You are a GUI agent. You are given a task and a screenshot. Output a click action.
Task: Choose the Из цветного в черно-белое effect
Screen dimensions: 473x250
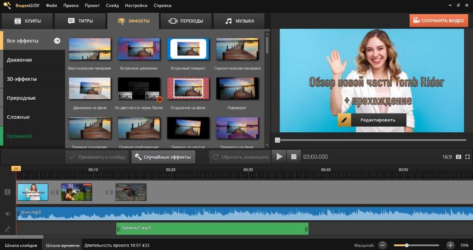coord(139,88)
